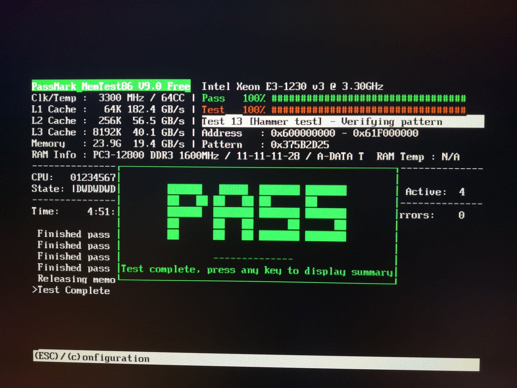This screenshot has width=517, height=388.
Task: Click the Clk/Temp 3300 MHz row
Action: [x=108, y=98]
